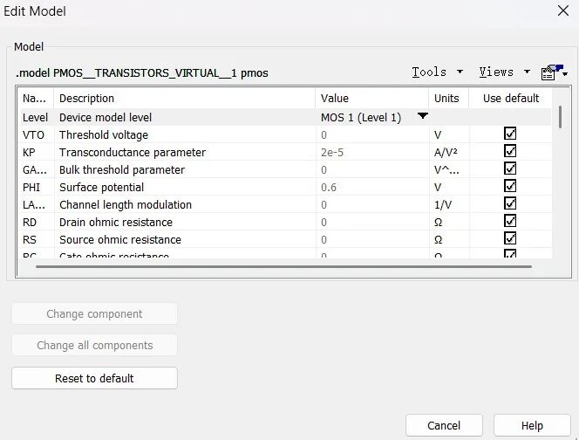Click the Change component button
The image size is (579, 440).
[94, 314]
